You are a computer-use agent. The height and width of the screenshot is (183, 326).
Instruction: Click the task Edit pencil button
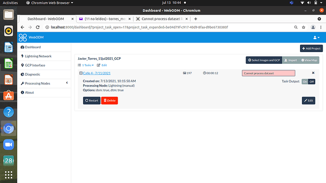[309, 101]
